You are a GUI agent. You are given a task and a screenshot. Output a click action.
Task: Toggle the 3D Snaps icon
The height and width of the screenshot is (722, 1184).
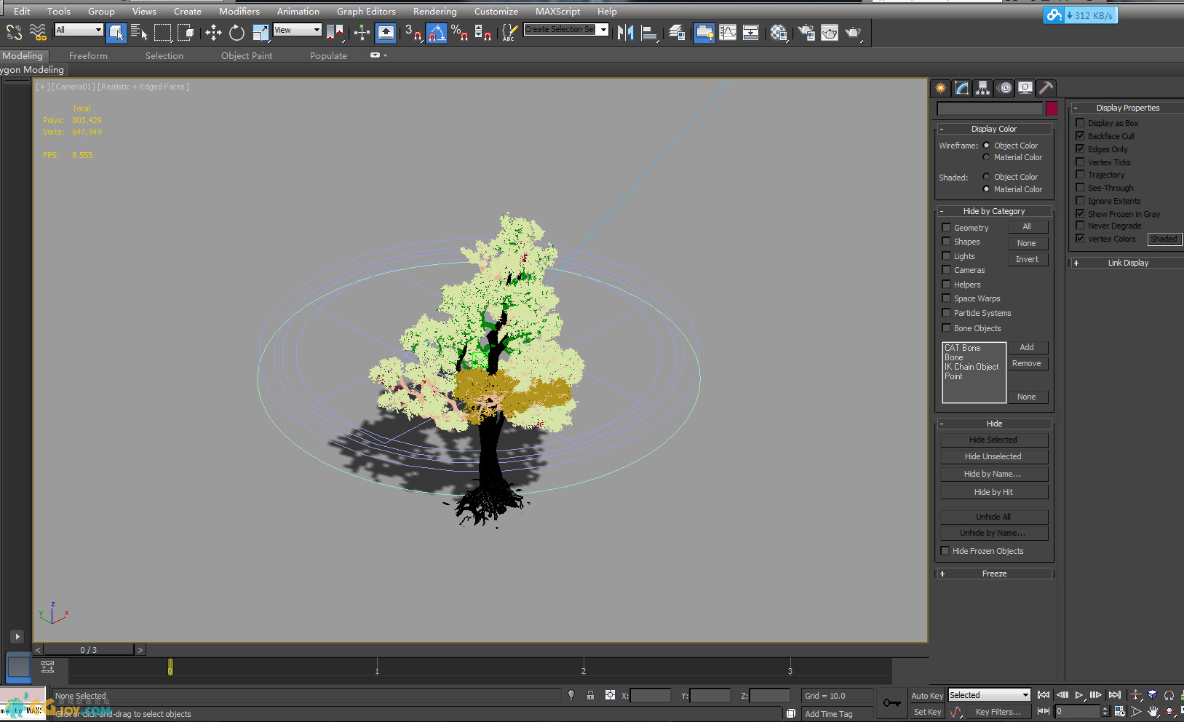pos(413,32)
